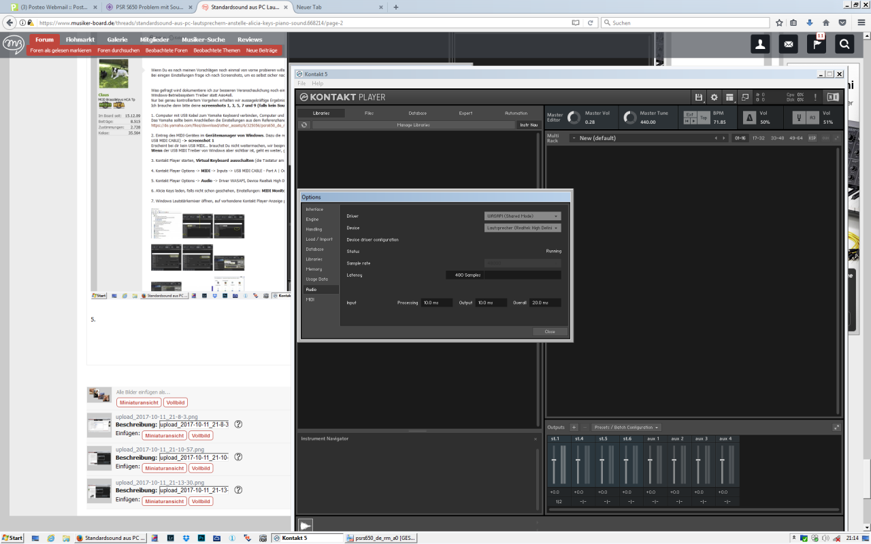The image size is (871, 544).
Task: Close the Instrument Navigator pane
Action: [536, 439]
